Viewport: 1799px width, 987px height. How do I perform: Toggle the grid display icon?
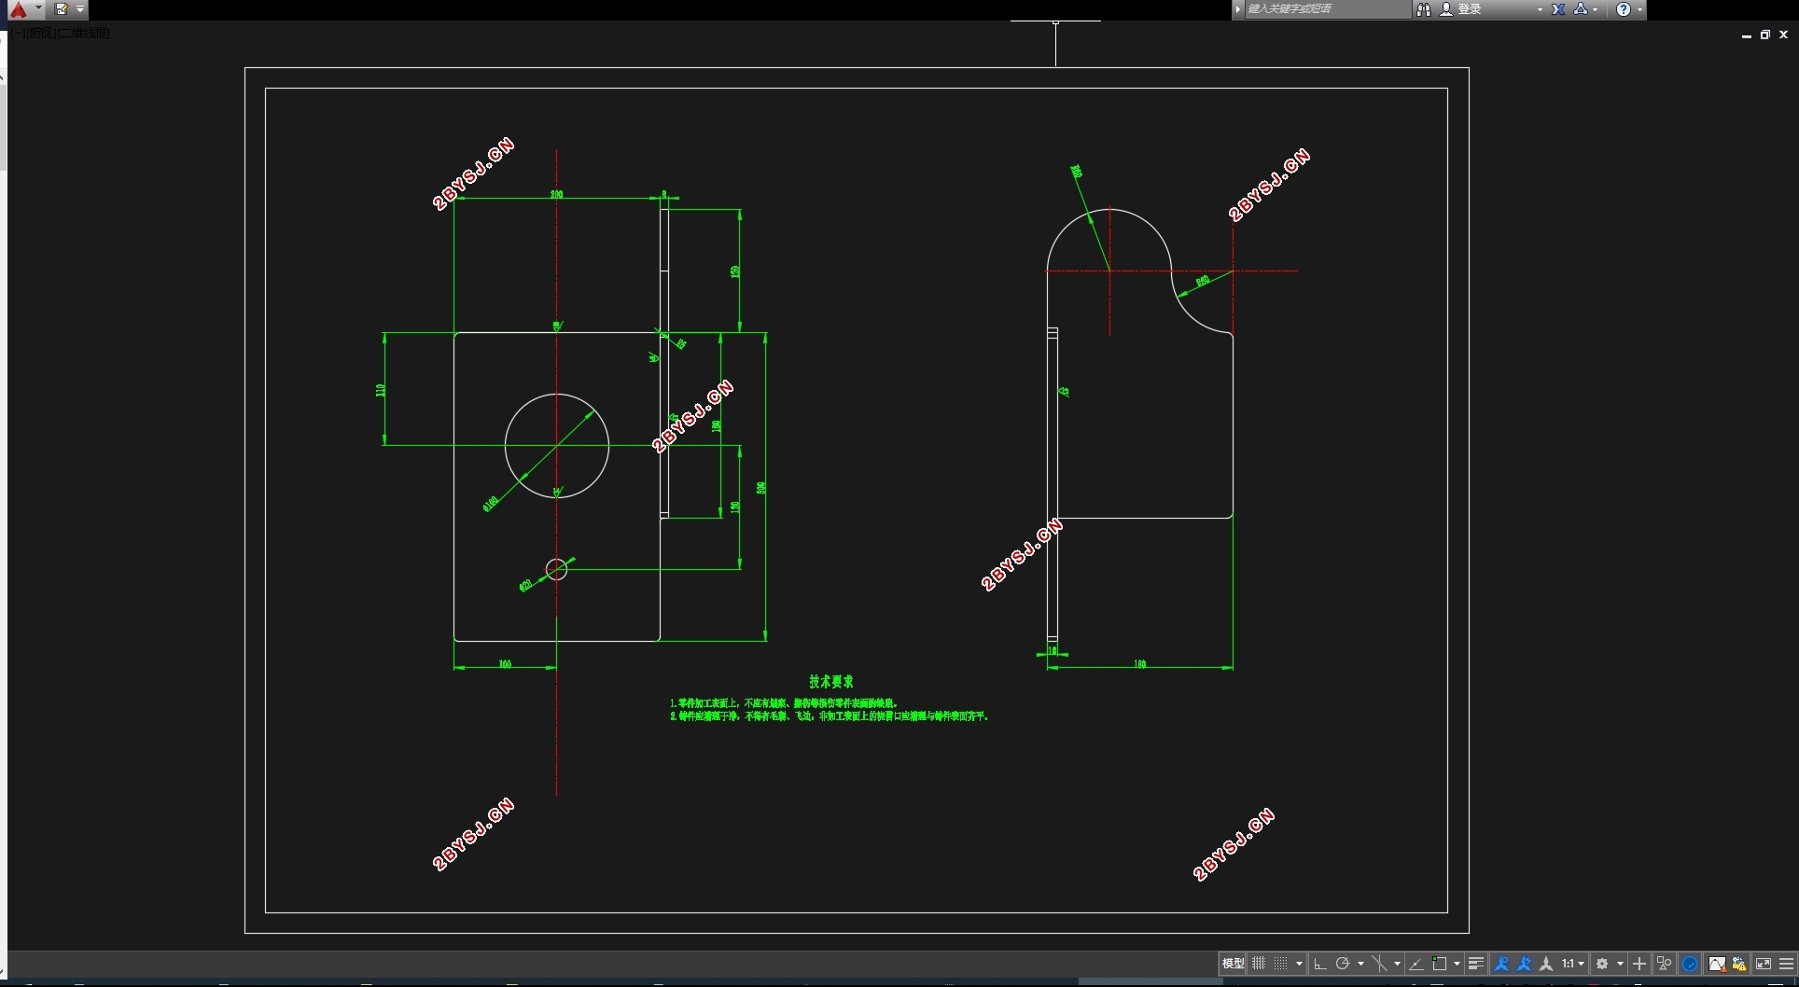(1259, 964)
